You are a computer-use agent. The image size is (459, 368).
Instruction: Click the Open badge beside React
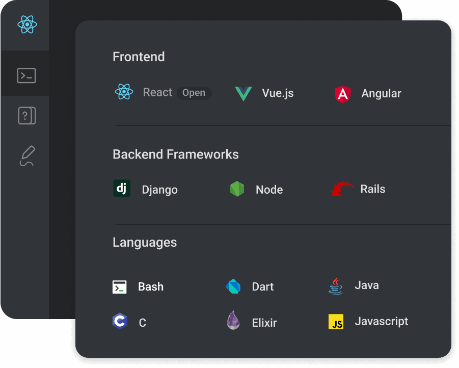pyautogui.click(x=194, y=93)
